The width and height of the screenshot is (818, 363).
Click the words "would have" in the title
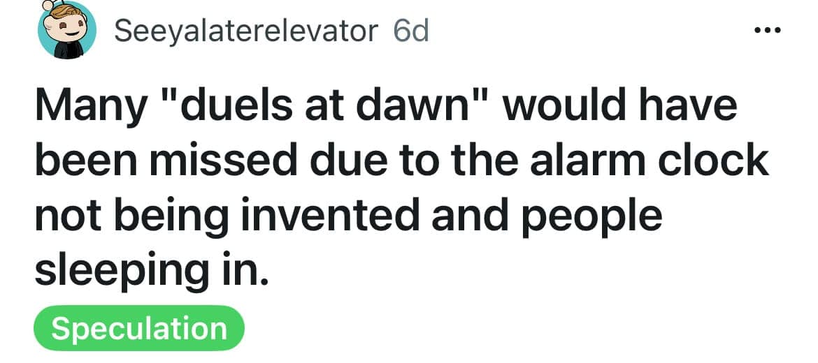pyautogui.click(x=619, y=108)
